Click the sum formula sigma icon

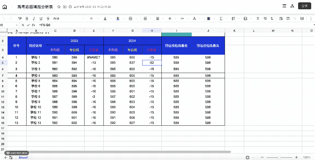[x=221, y=19]
